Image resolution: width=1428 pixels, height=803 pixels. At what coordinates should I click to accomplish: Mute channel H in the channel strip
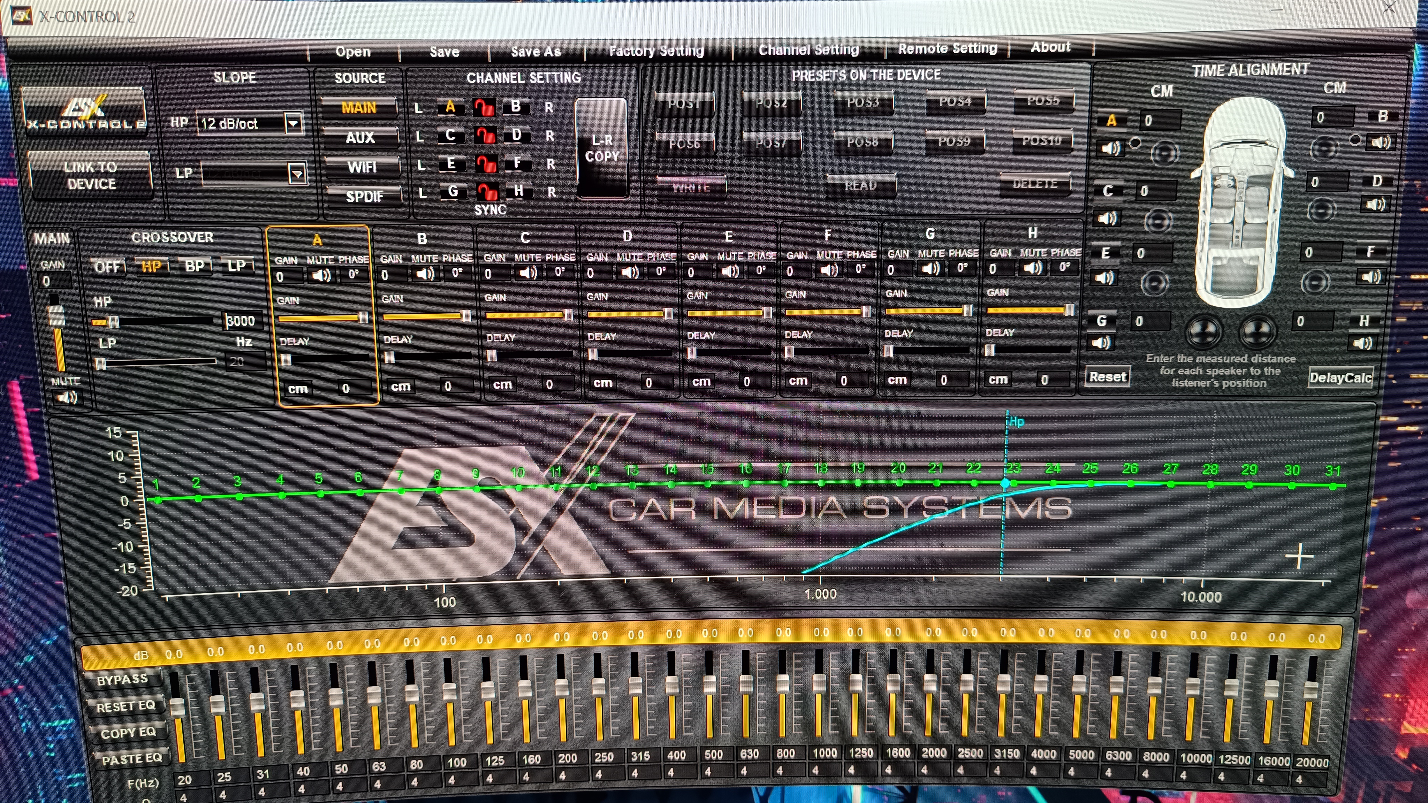(x=1033, y=268)
